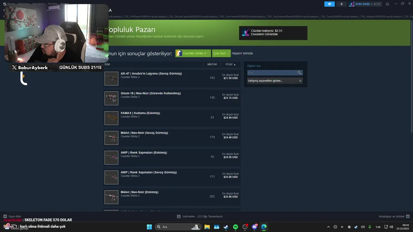Open Microsoft Edge from the taskbar
The height and width of the screenshot is (232, 413).
coord(264,227)
